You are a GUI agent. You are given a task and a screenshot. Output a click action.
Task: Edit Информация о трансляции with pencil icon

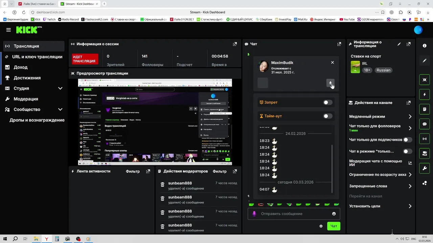tap(399, 44)
